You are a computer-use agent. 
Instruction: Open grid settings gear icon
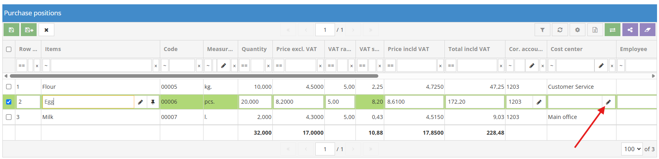[x=578, y=30]
